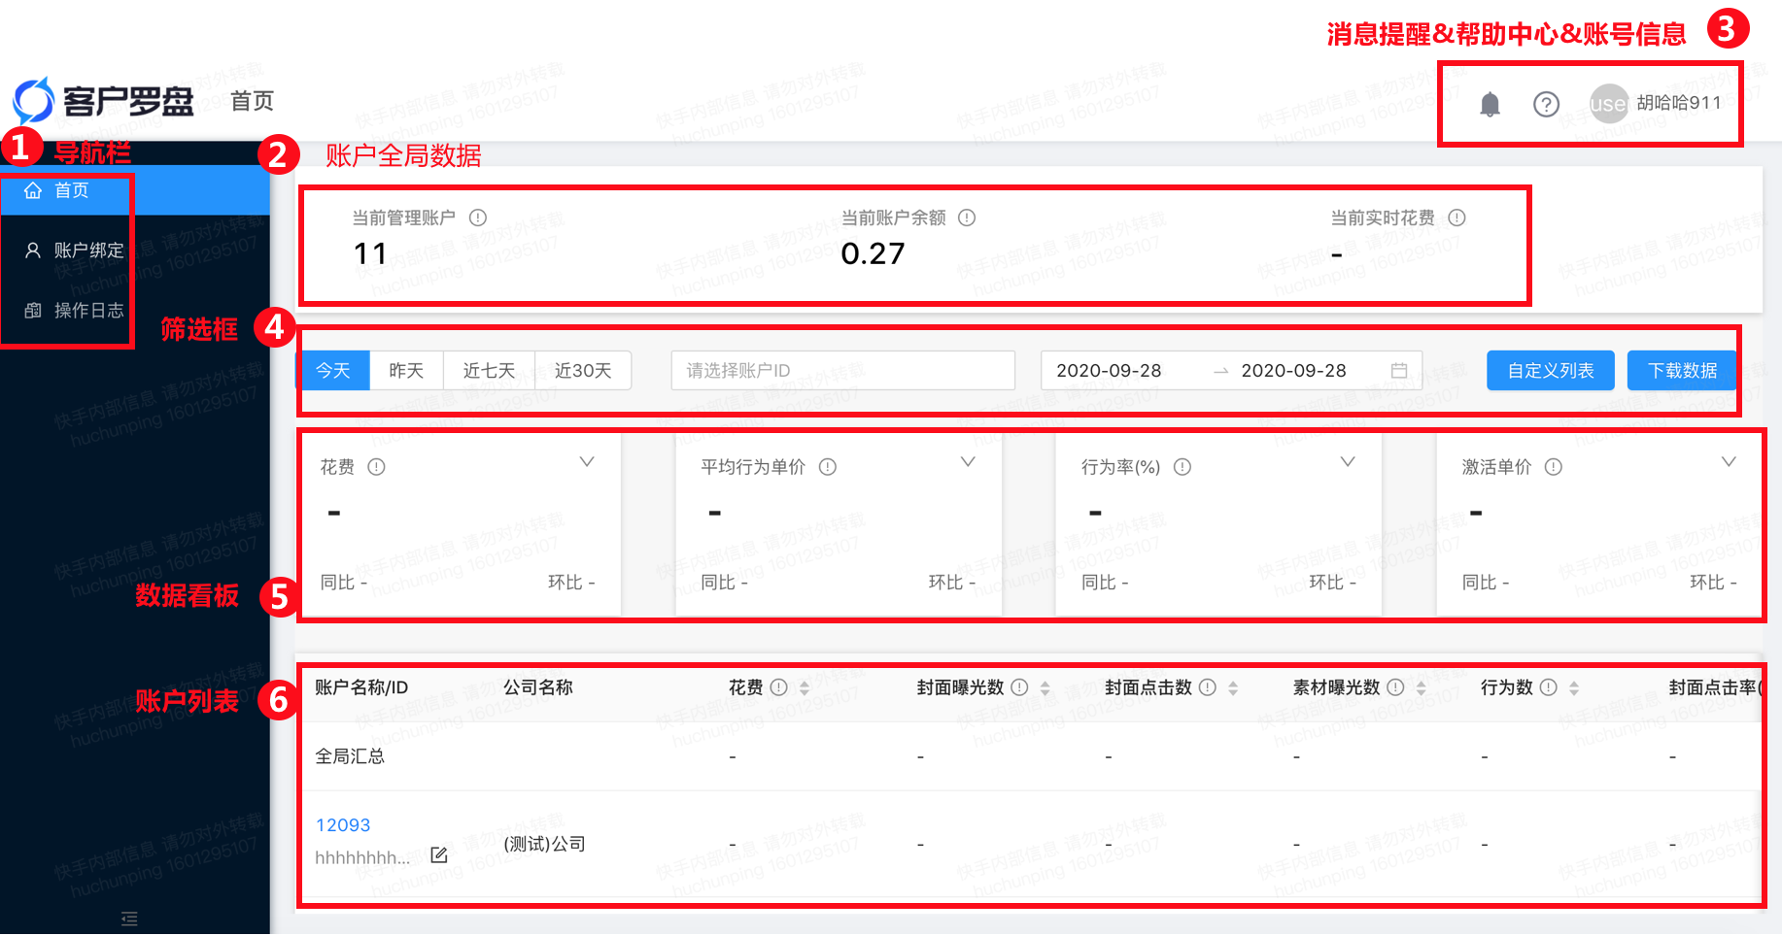This screenshot has height=936, width=1782.
Task: Collapse the sidebar using the bottom icon
Action: coord(128,919)
